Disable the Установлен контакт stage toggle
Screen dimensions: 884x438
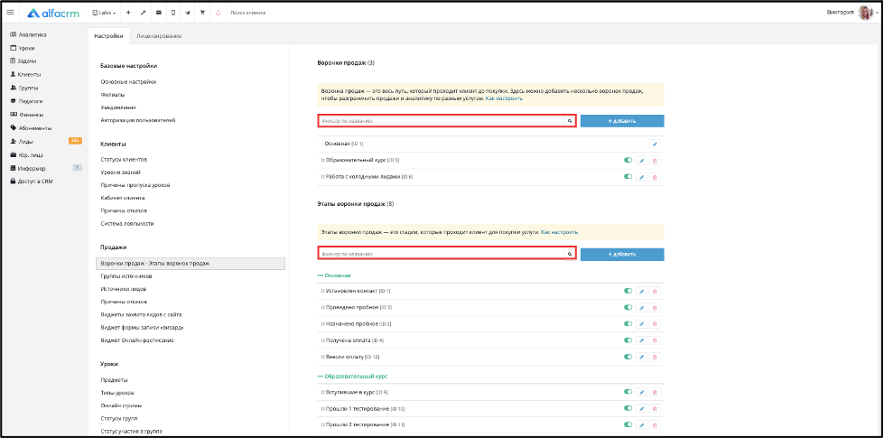coord(628,292)
